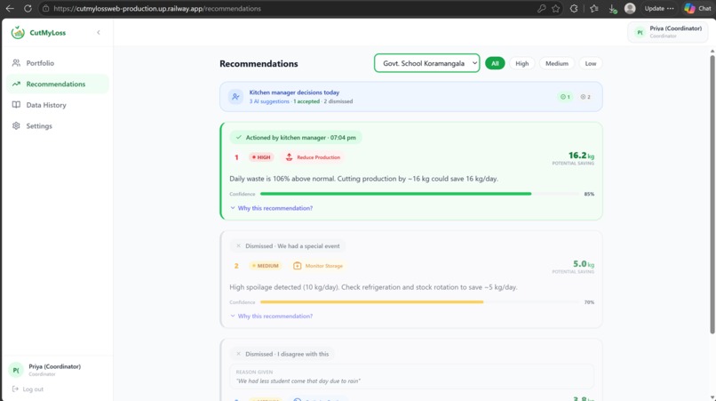Open the Copilot Chat button
This screenshot has width=716, height=401.
click(697, 8)
